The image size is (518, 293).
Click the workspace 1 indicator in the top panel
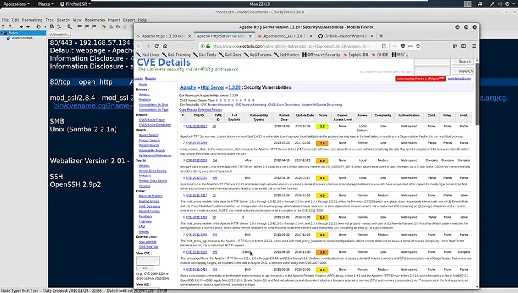(468, 4)
